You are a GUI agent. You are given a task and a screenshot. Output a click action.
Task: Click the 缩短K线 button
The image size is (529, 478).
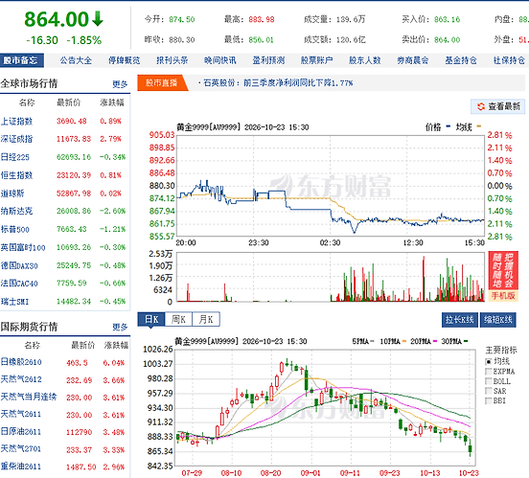pyautogui.click(x=498, y=320)
